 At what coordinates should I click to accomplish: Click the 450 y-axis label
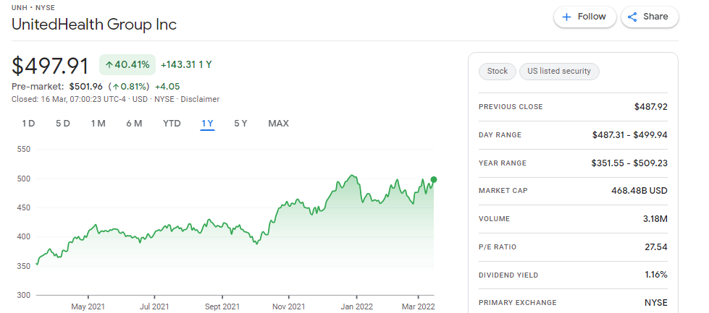24,208
